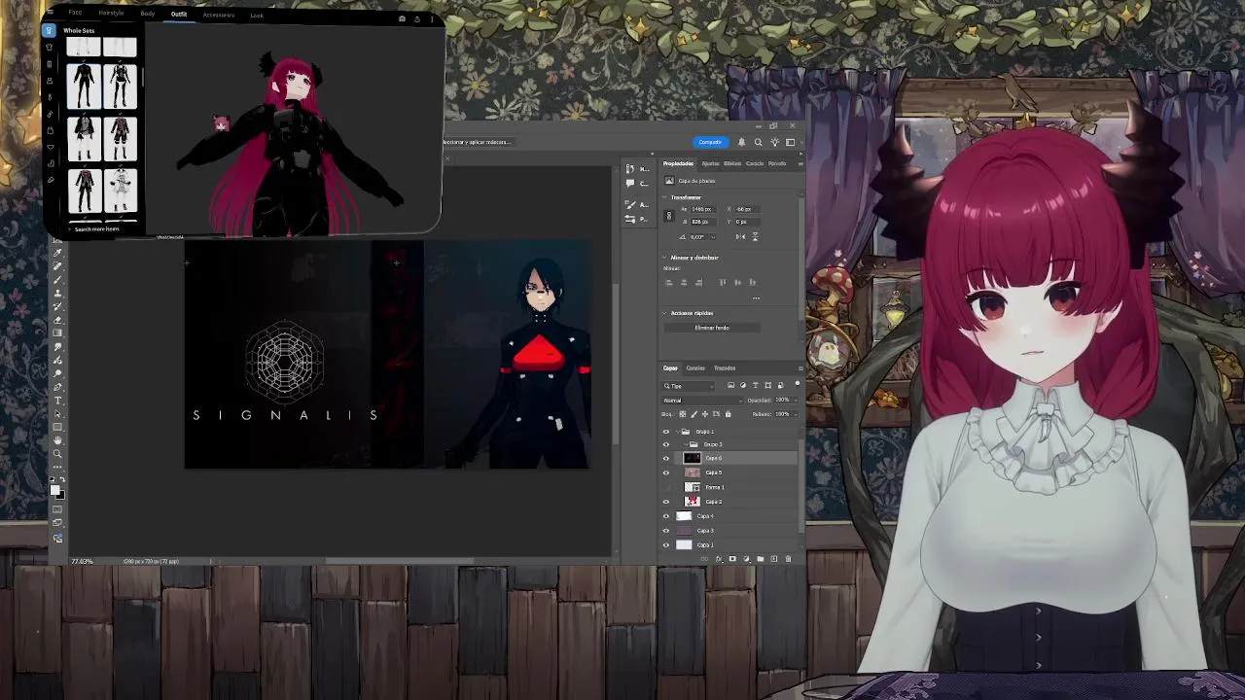The height and width of the screenshot is (700, 1245).
Task: Open the camera capture icon in VRoid
Action: (402, 18)
